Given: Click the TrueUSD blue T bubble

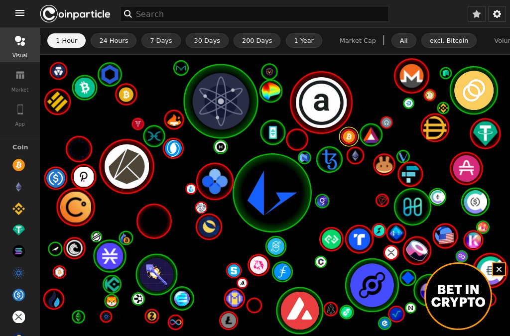Looking at the screenshot, I should (359, 239).
